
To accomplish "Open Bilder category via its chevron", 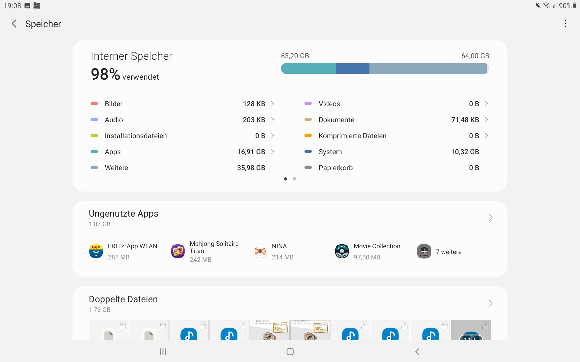I will click(272, 104).
